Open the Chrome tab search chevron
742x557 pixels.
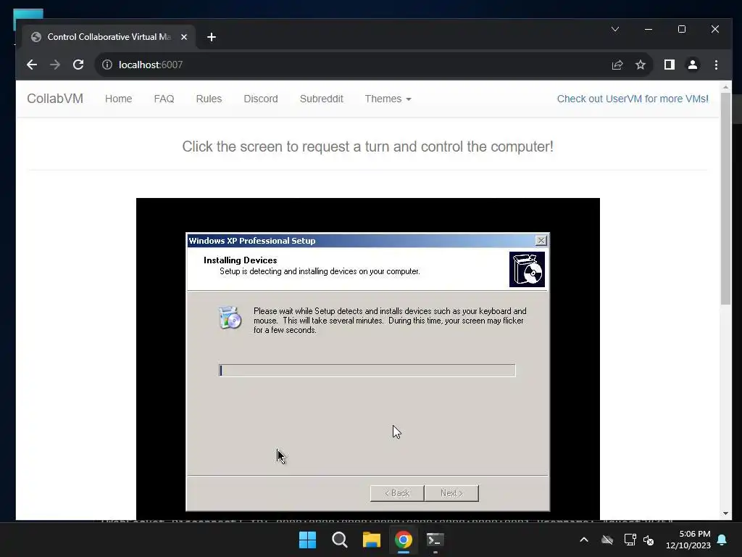click(x=615, y=29)
